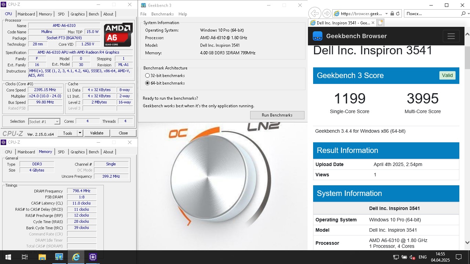
Task: Open Mainboard tab in Memory CPU-Z window
Action: click(x=26, y=152)
